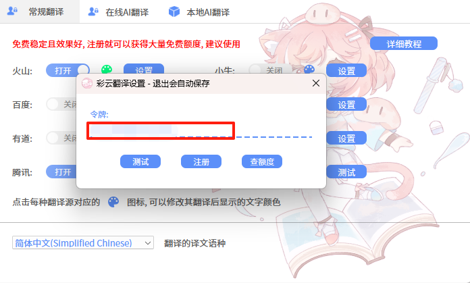The width and height of the screenshot is (470, 283).
Task: Click the cube icon for 本地AI翻译
Action: coord(174,11)
